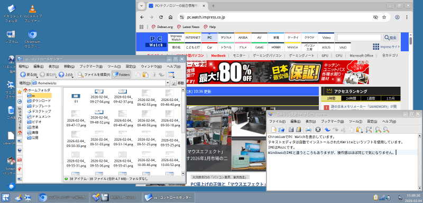
Task: Select the ドキュメント folder in tree
Action: click(x=39, y=116)
